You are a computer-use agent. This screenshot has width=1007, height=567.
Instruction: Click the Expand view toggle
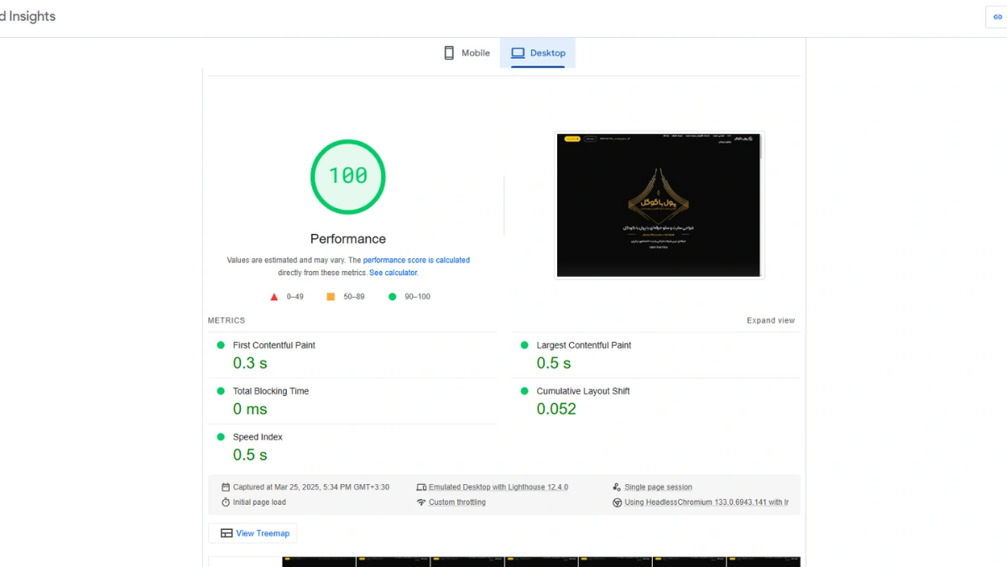pos(770,320)
